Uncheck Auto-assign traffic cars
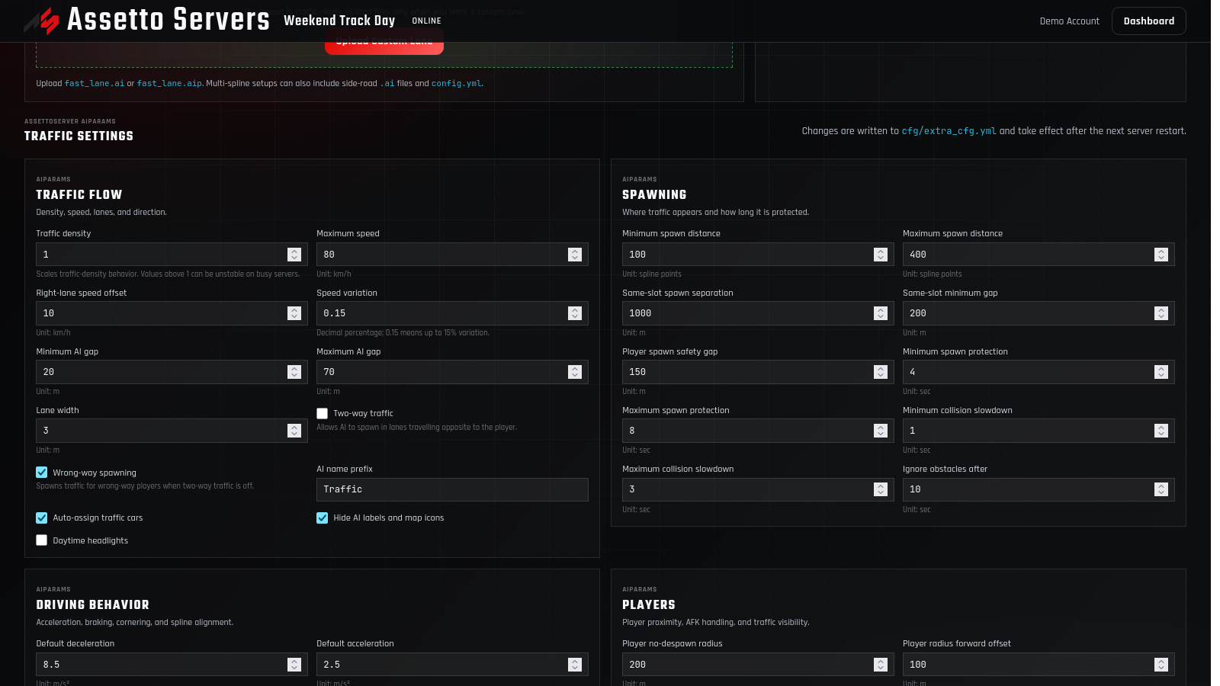1220x686 pixels. pos(42,518)
